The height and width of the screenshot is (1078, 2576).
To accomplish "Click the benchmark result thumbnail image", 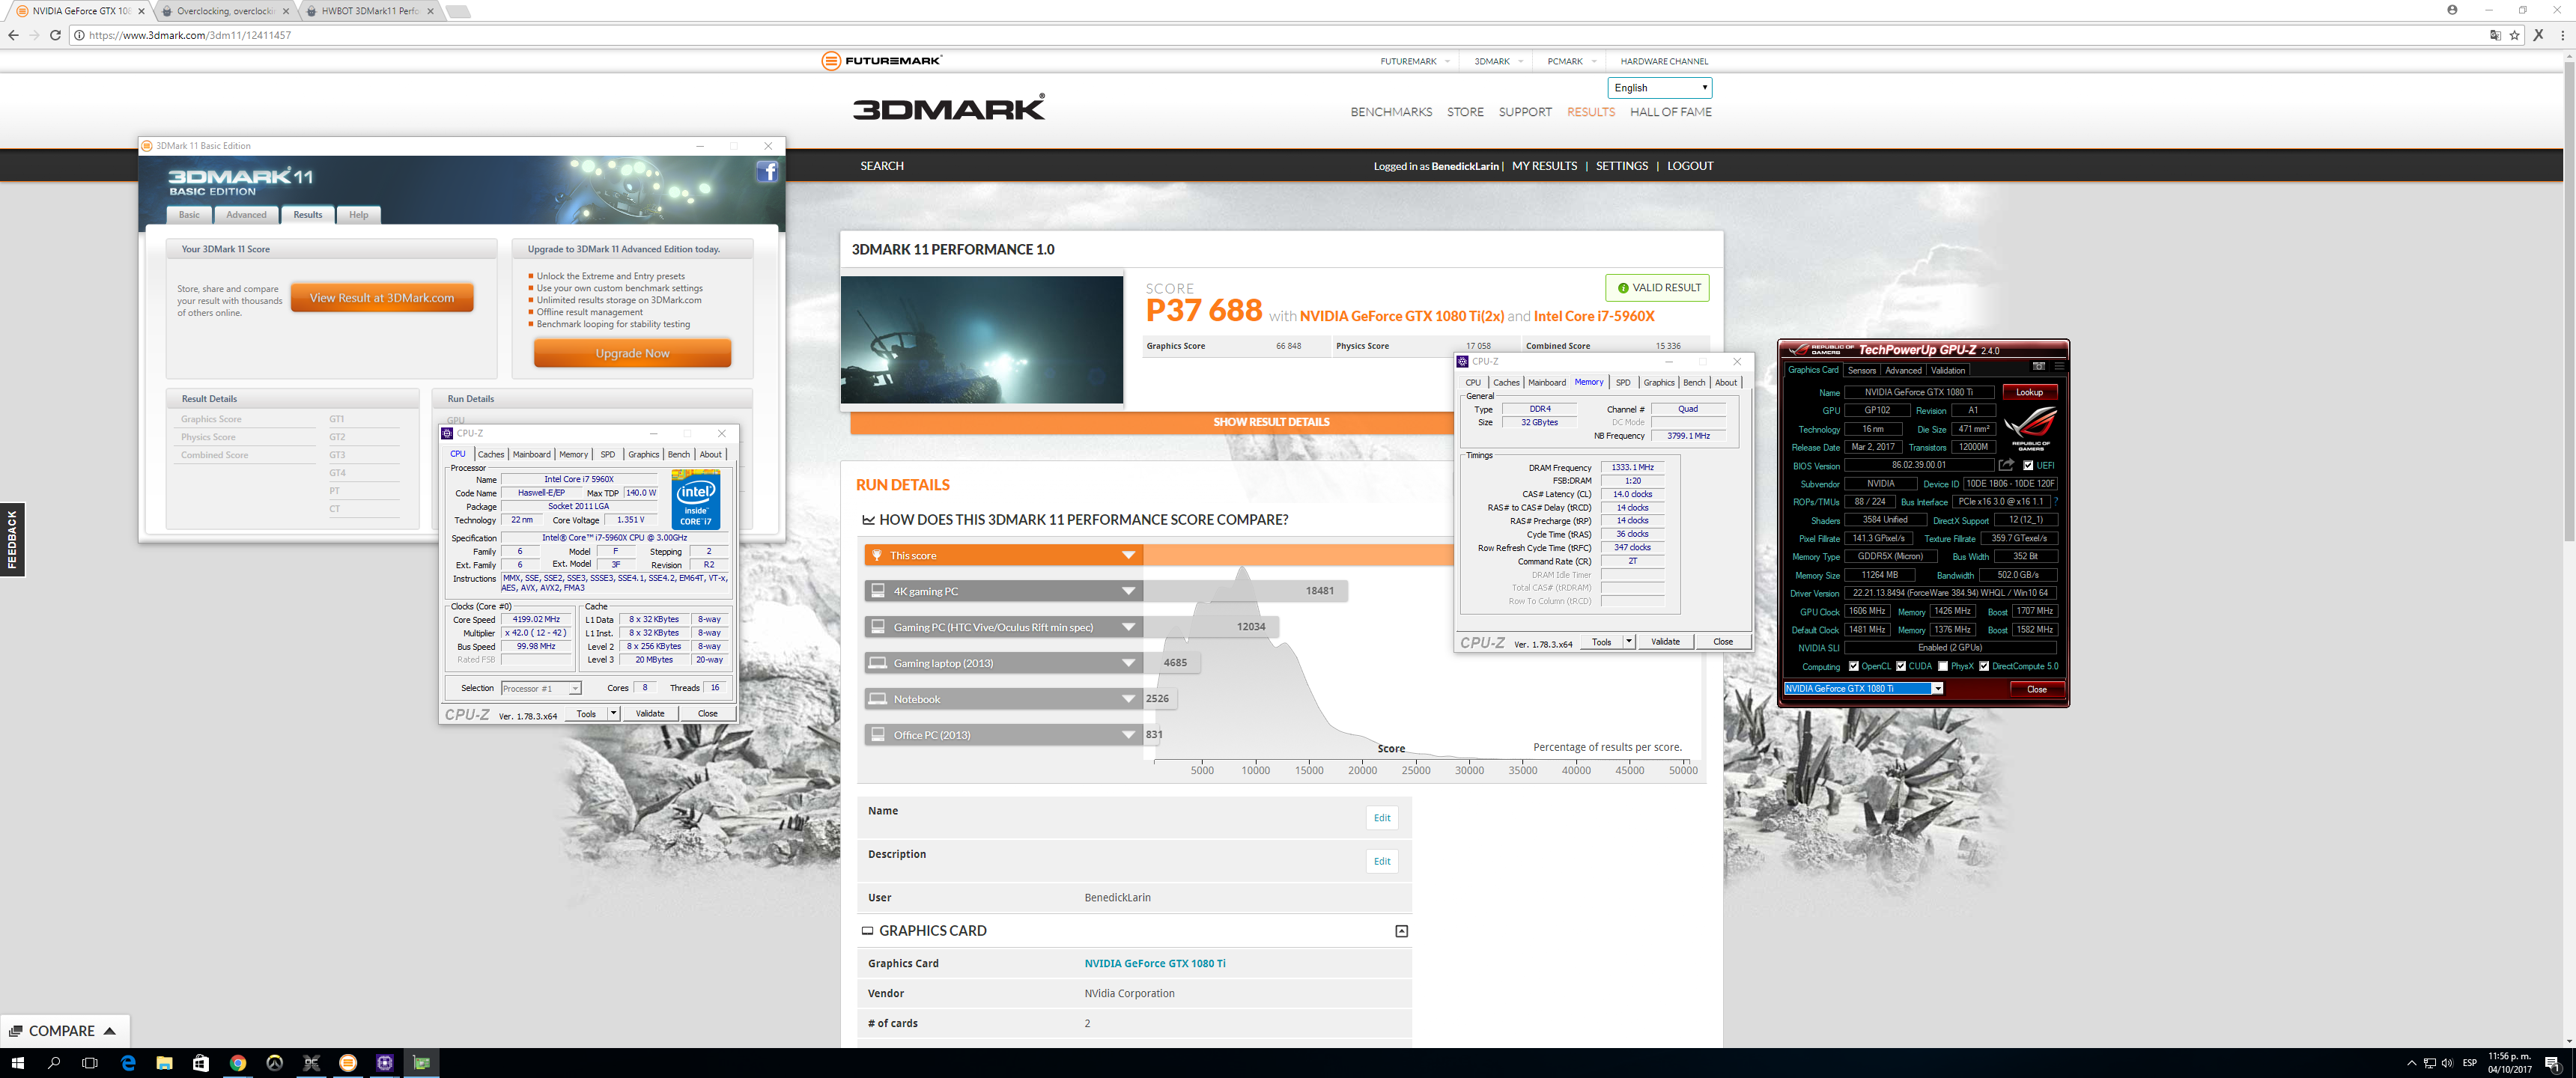I will [982, 340].
